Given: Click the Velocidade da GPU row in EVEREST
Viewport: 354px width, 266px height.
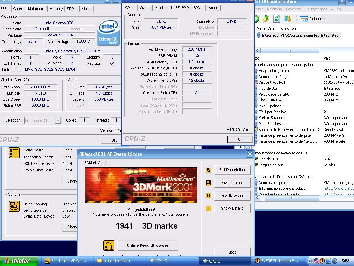Looking at the screenshot, I should coord(305,94).
